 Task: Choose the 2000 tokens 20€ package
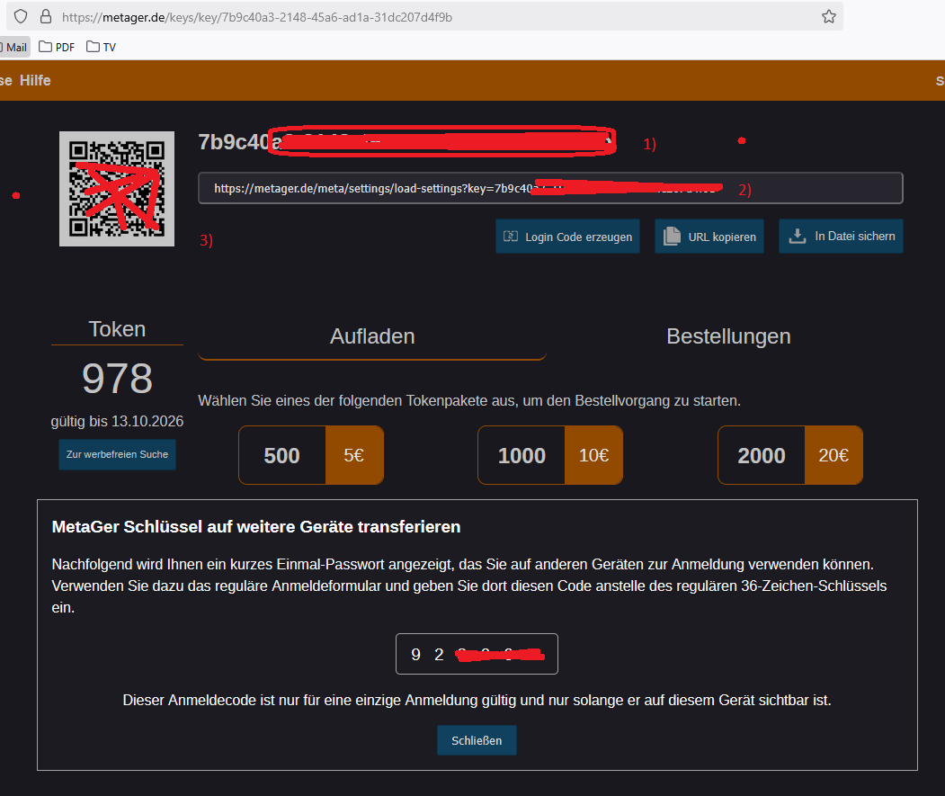(x=790, y=455)
